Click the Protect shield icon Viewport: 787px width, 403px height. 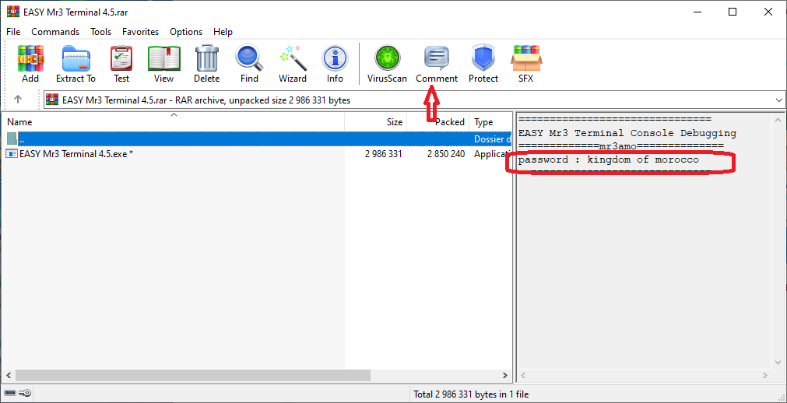483,58
